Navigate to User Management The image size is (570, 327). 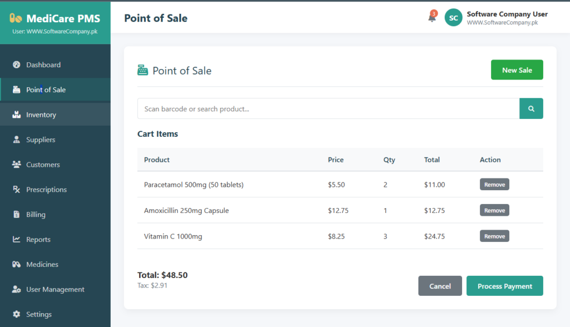pos(55,289)
